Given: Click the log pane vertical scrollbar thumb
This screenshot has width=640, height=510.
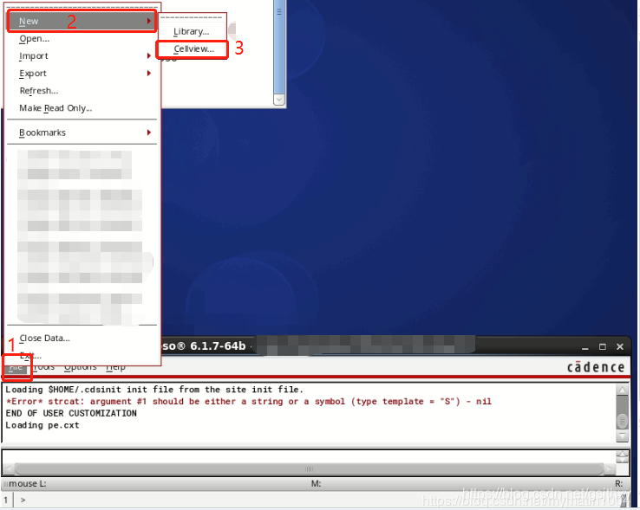Looking at the screenshot, I should (x=622, y=421).
